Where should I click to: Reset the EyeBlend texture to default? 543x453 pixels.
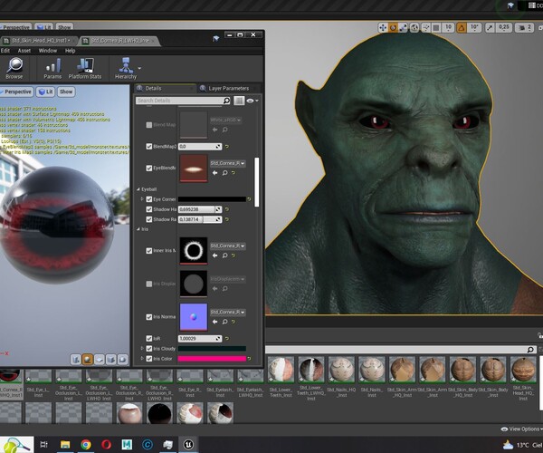(x=233, y=173)
